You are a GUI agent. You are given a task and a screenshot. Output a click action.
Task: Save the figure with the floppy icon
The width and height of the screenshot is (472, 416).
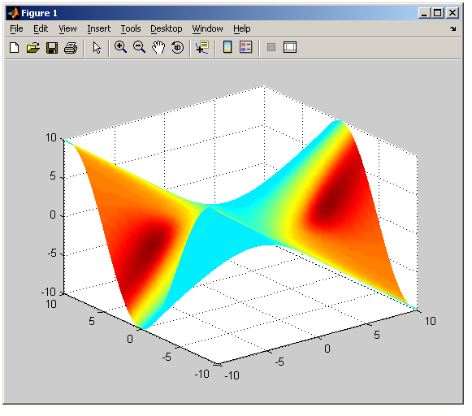(52, 48)
